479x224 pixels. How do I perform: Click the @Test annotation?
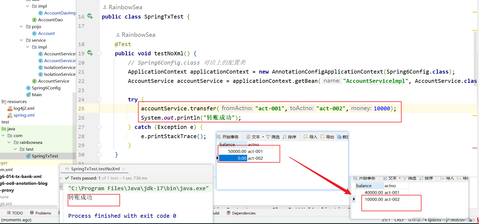pos(123,44)
